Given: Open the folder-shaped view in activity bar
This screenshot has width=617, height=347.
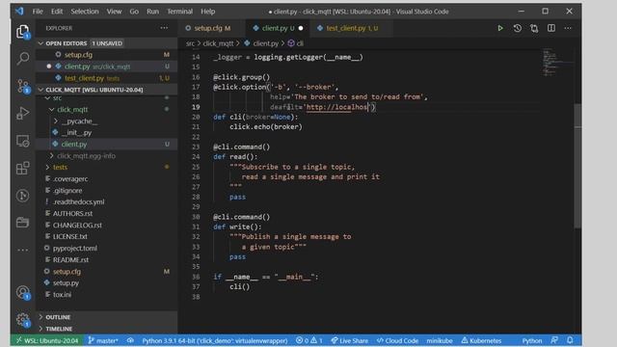Looking at the screenshot, I should tap(23, 223).
